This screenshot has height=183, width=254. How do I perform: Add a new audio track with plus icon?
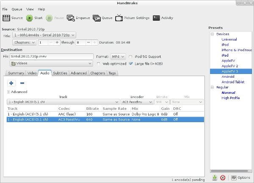tap(11, 83)
